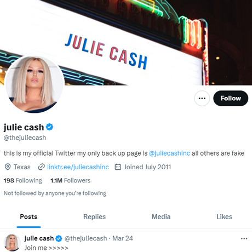
Task: Select the Posts tab
Action: pos(28,217)
